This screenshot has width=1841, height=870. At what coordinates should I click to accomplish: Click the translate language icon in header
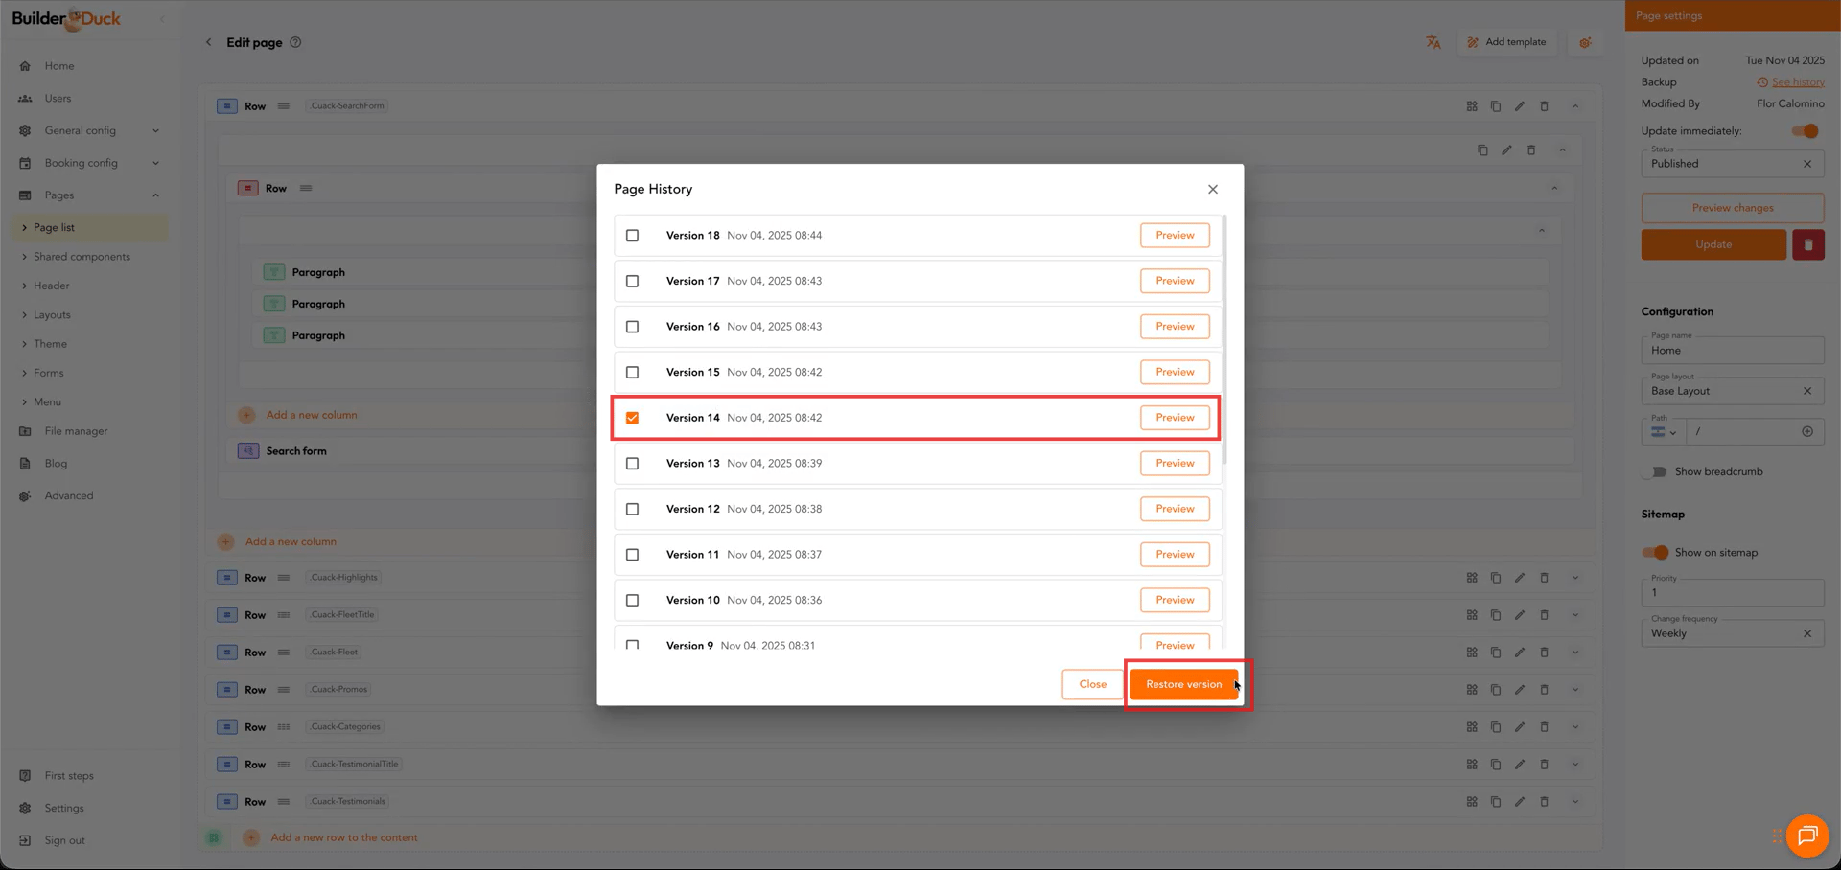1433,42
